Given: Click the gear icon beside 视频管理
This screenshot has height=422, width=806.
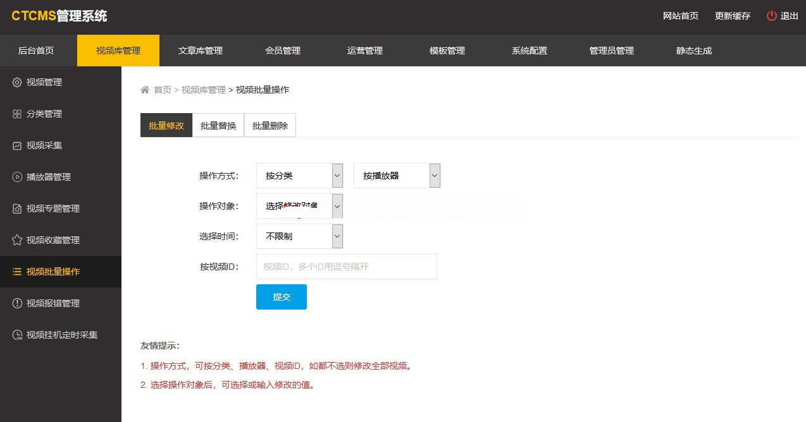Looking at the screenshot, I should (17, 82).
